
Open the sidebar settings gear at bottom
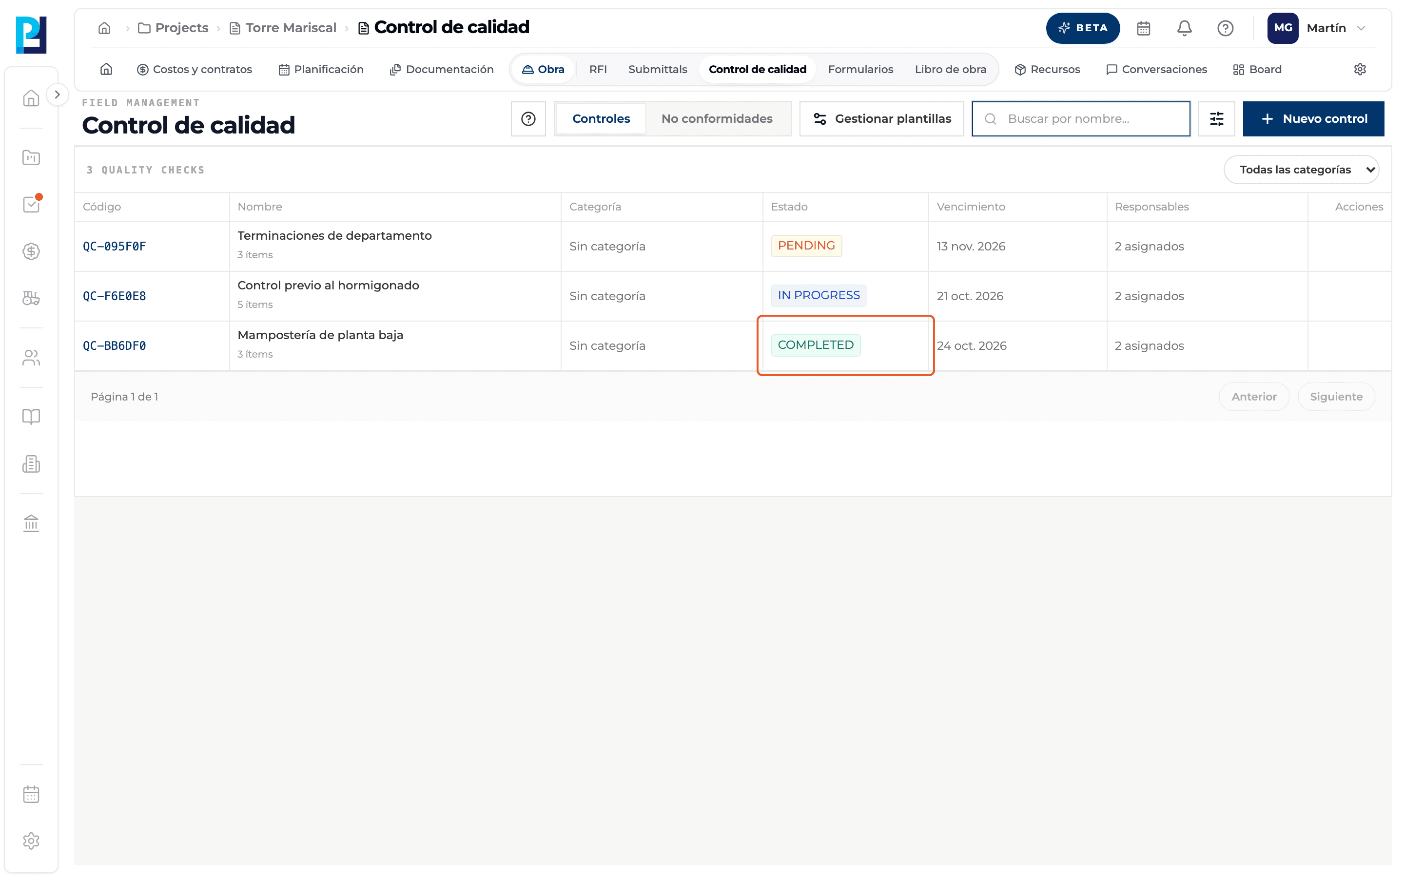pos(31,841)
